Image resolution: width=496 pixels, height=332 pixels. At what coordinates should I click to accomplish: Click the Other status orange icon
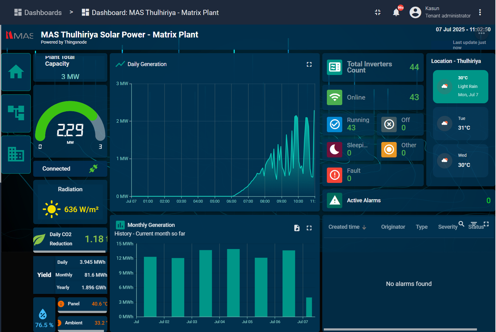pyautogui.click(x=389, y=150)
